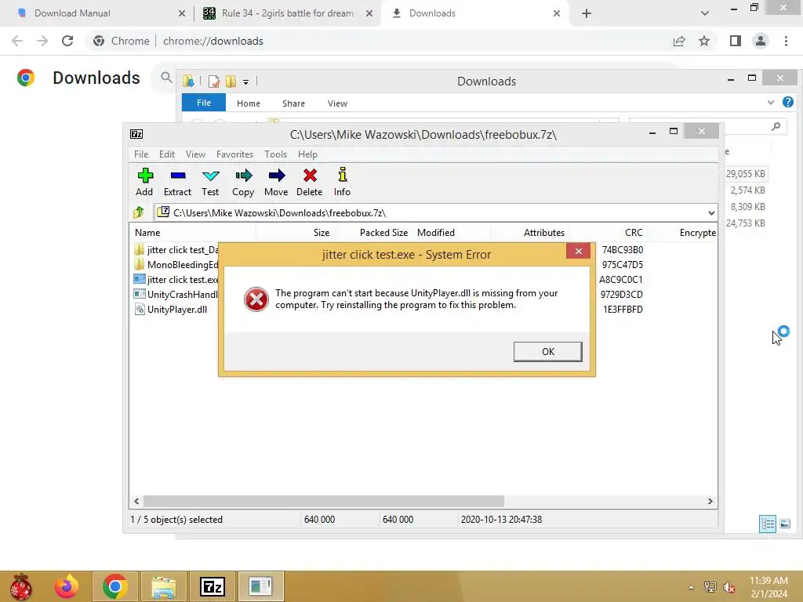Select the UnityCrashHandler file row
Screen dimensions: 803x602
point(176,295)
